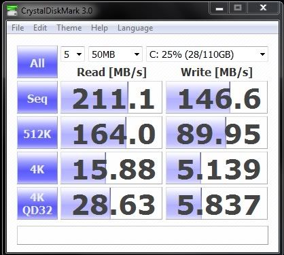Click the 4K write result 5.139
Image resolution: width=284 pixels, height=255 pixels.
tap(217, 168)
